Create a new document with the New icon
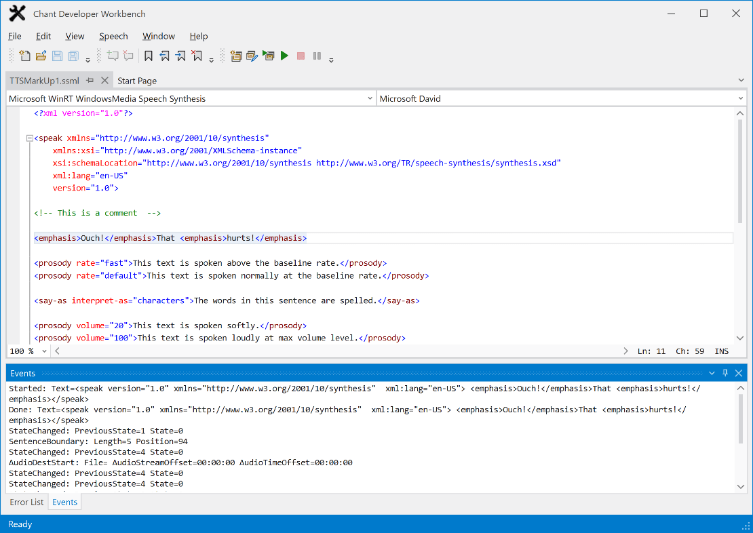The width and height of the screenshot is (753, 533). tap(25, 56)
